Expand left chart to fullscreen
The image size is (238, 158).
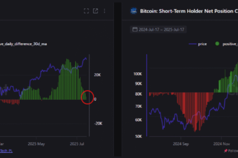point(86,11)
